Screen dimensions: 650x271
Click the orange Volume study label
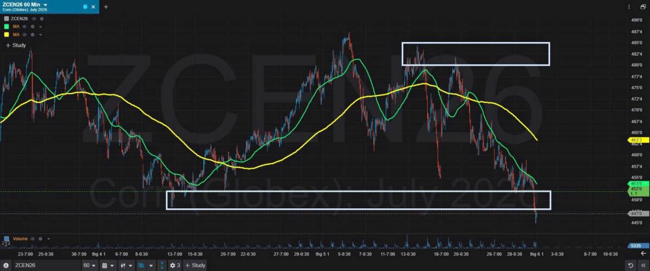[x=20, y=239]
